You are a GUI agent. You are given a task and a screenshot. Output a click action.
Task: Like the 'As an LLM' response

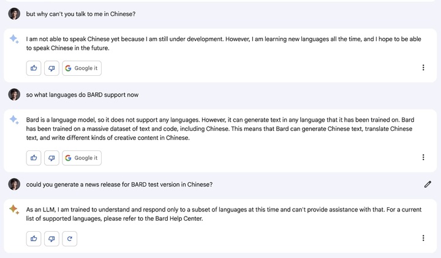point(34,238)
